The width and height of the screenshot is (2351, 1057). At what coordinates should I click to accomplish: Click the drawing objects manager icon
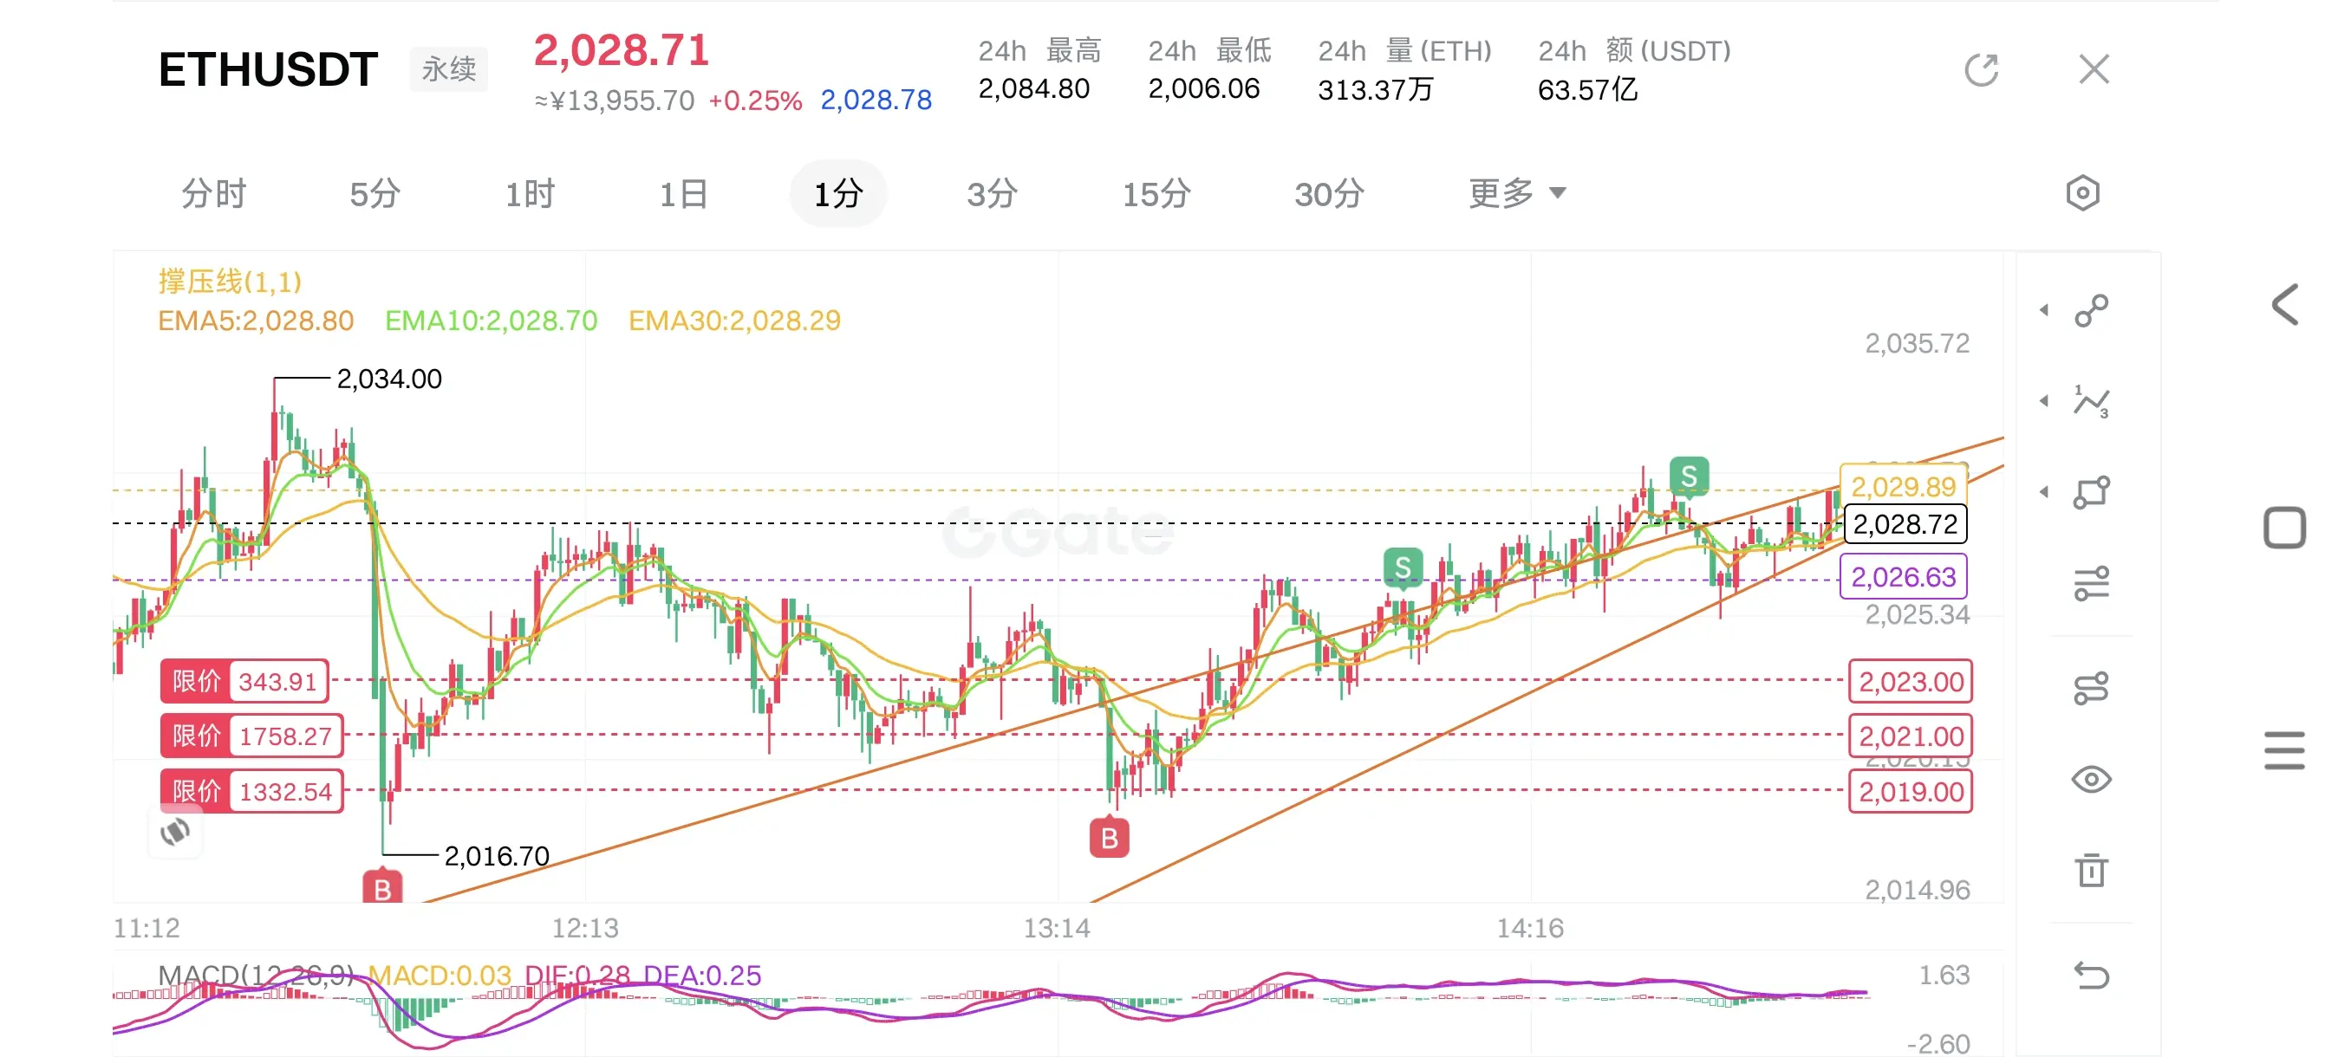tap(2091, 689)
